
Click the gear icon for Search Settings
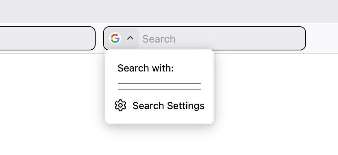(x=120, y=106)
